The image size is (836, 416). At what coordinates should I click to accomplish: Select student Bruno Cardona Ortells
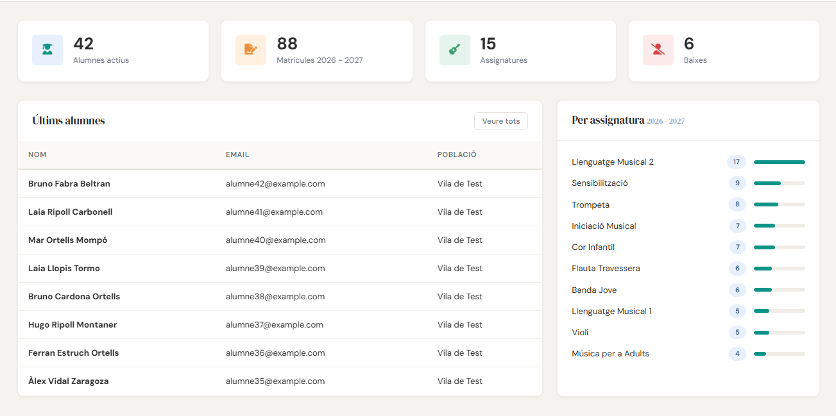(74, 297)
